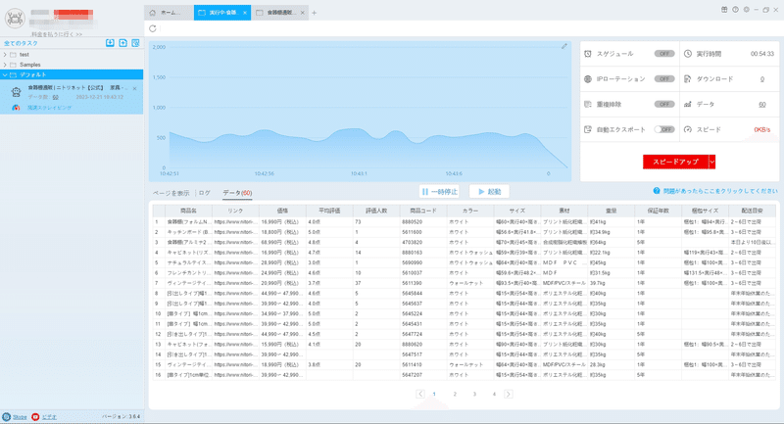This screenshot has width=784, height=424.
Task: Click the dedupe icon beside 重複排除
Action: (x=588, y=104)
